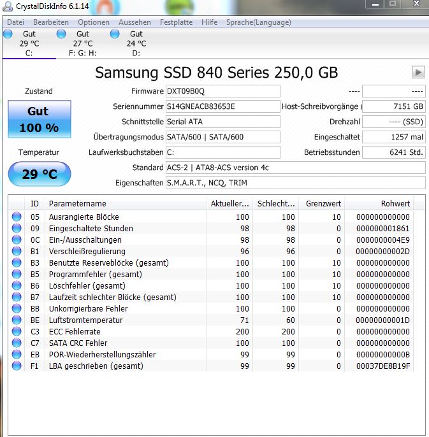Click the Seriennummer field
429x437 pixels.
point(223,106)
